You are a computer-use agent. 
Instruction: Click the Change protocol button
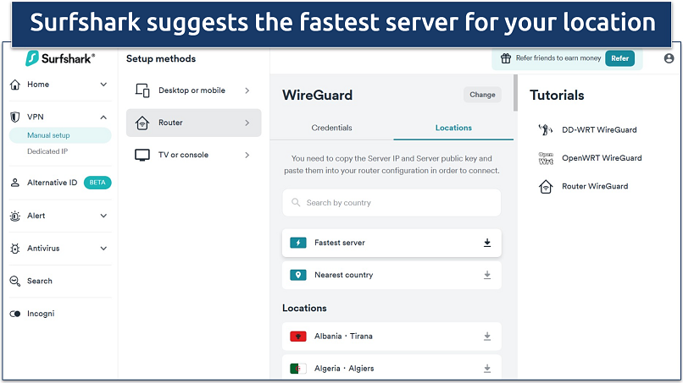point(482,95)
